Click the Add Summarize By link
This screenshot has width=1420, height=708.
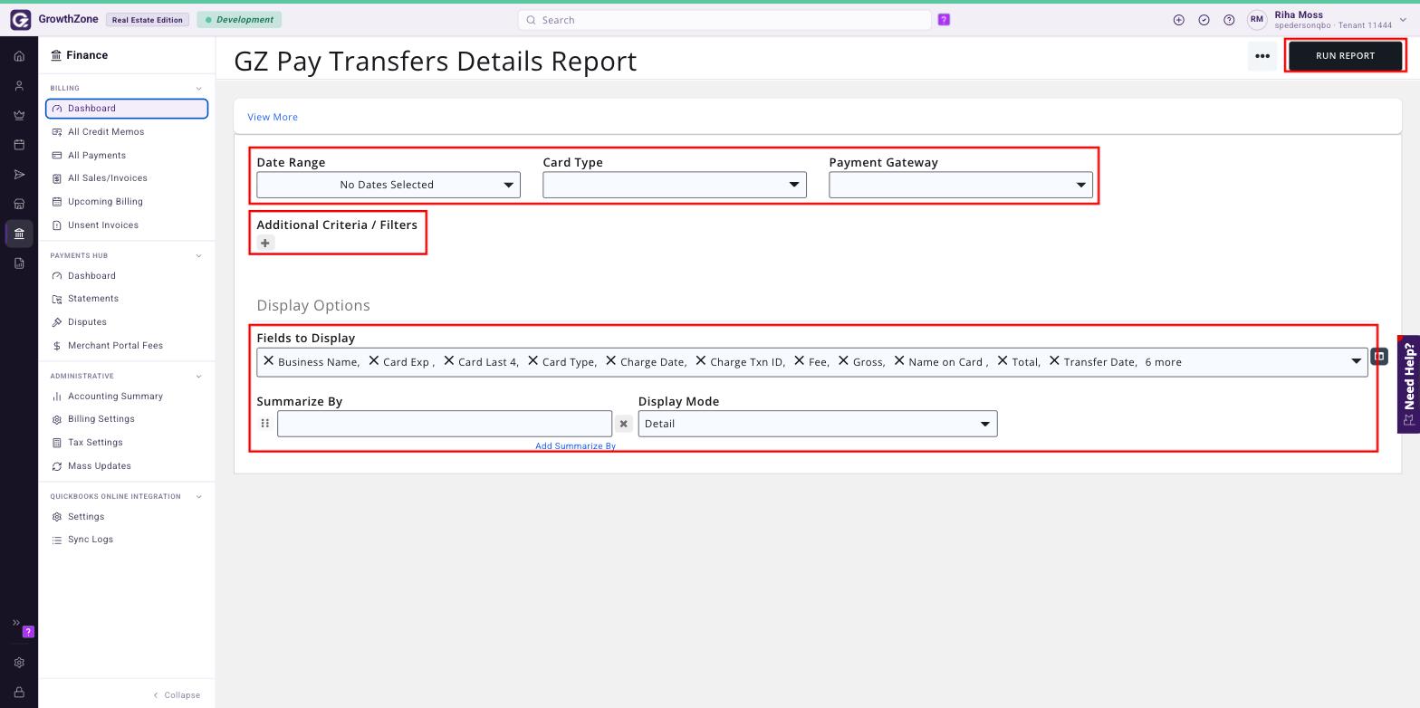(x=575, y=446)
